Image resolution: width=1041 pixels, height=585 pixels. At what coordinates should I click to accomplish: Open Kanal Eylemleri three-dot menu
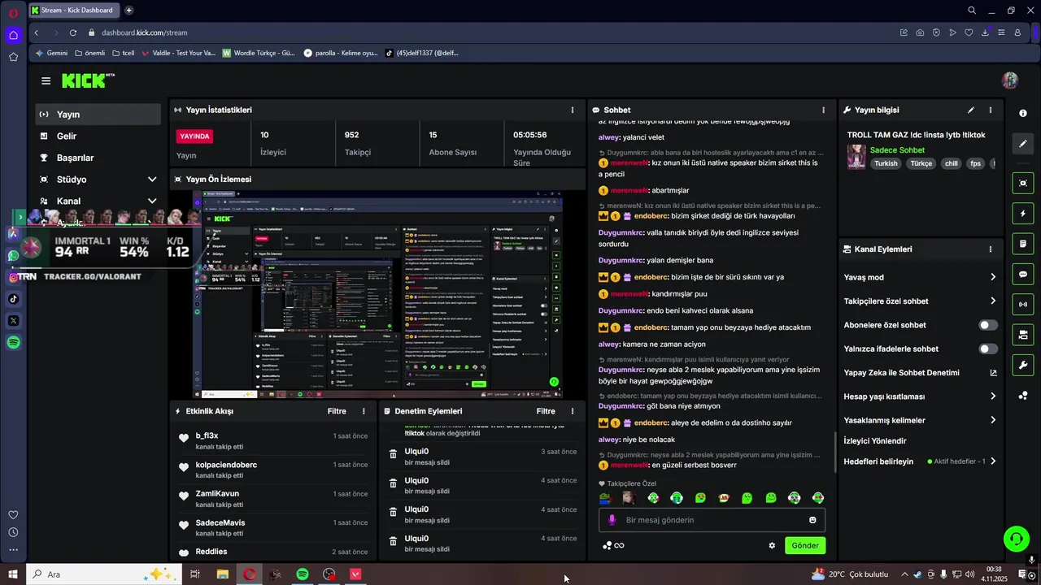point(990,249)
